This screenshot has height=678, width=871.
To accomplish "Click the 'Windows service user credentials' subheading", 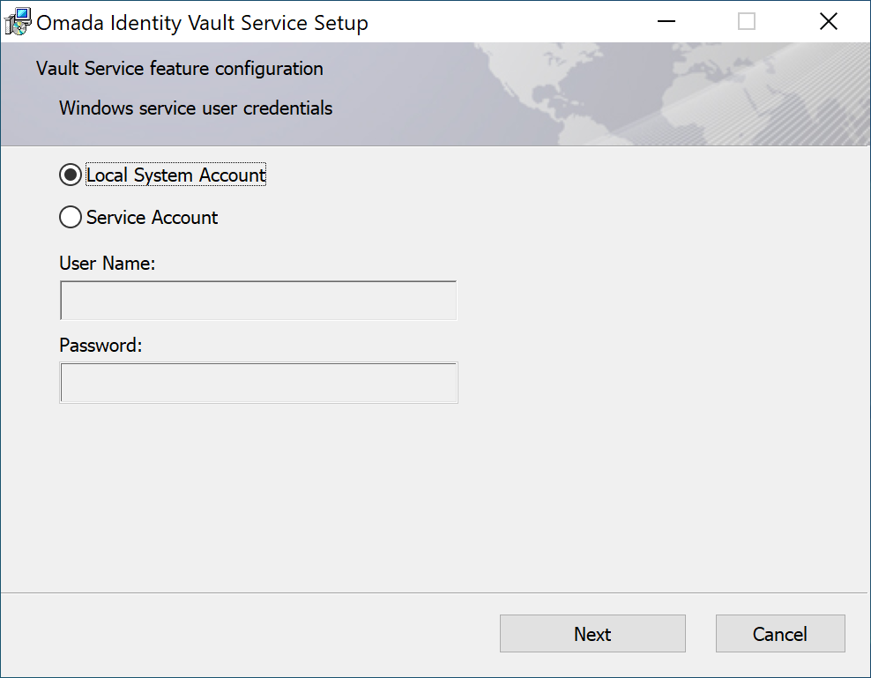I will 196,108.
